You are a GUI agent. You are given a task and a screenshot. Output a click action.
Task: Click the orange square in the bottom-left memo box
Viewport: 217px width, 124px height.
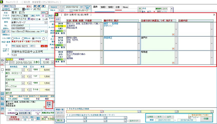[x=44, y=107]
